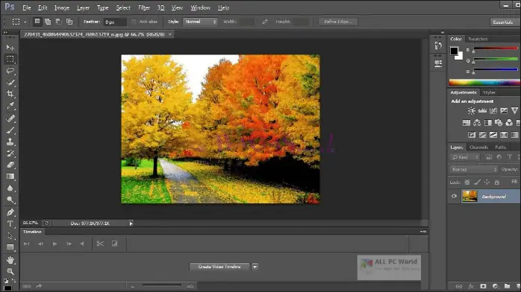Screen dimensions: 521x292
Task: Click the Feather input field
Action: pyautogui.click(x=115, y=22)
